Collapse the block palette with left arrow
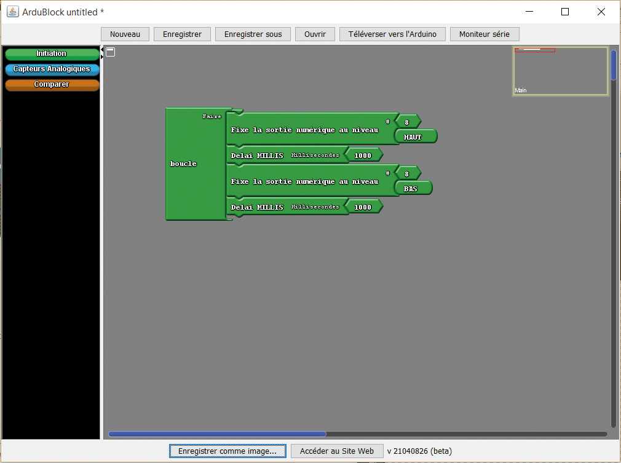 (101, 50)
